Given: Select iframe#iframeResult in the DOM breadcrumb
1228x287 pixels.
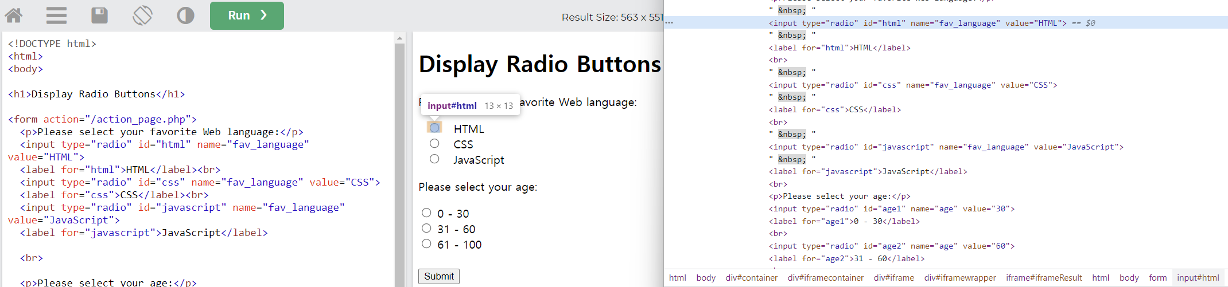Looking at the screenshot, I should tap(1044, 278).
